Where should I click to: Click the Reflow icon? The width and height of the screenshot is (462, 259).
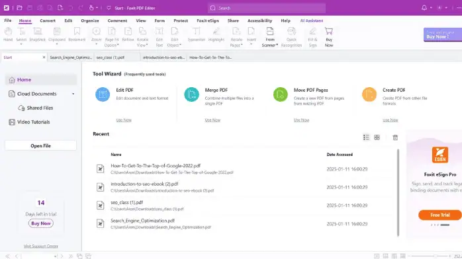(x=128, y=31)
